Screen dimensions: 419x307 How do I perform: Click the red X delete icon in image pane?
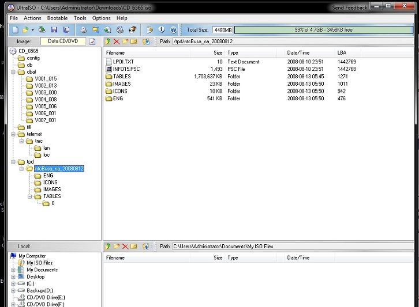(x=117, y=41)
